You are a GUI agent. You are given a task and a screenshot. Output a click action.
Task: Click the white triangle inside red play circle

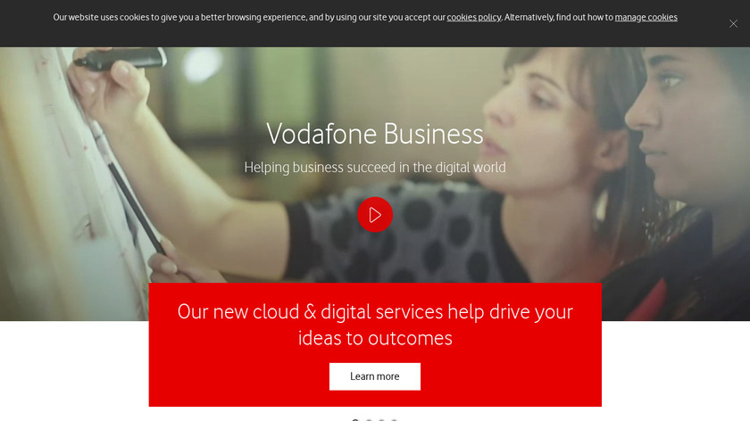[376, 215]
